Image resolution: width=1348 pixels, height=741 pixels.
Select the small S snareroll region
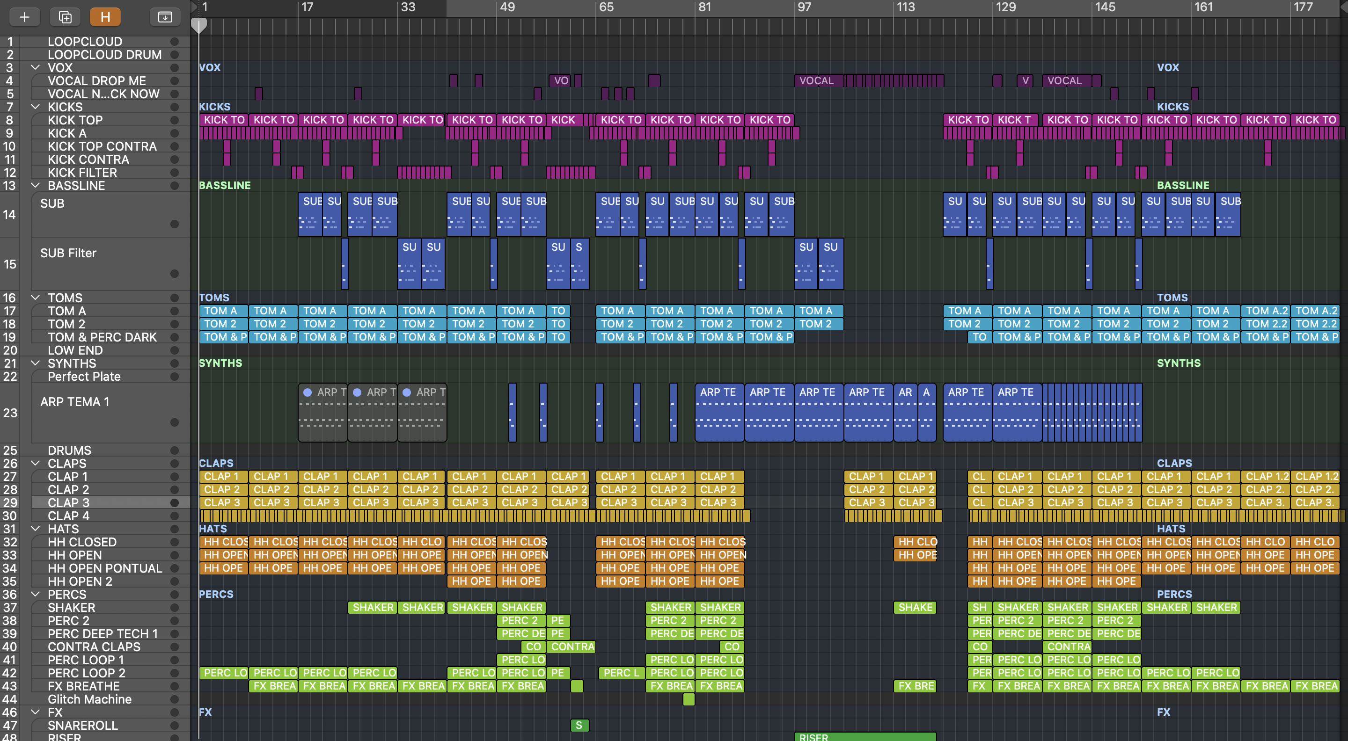click(x=579, y=725)
